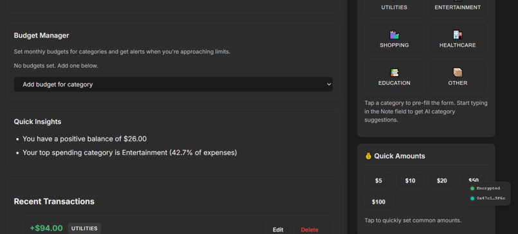Set quick amount to $5
This screenshot has width=518, height=234.
pos(379,181)
